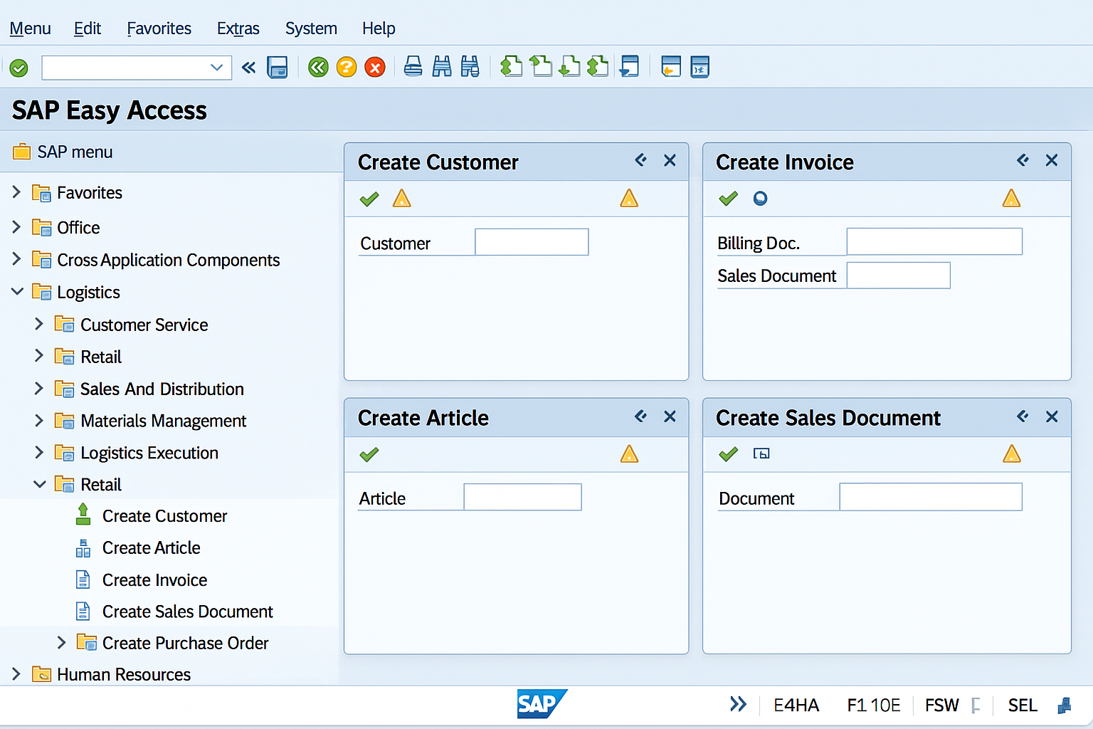
Task: Confirm Create Article with green checkmark
Action: [x=369, y=454]
